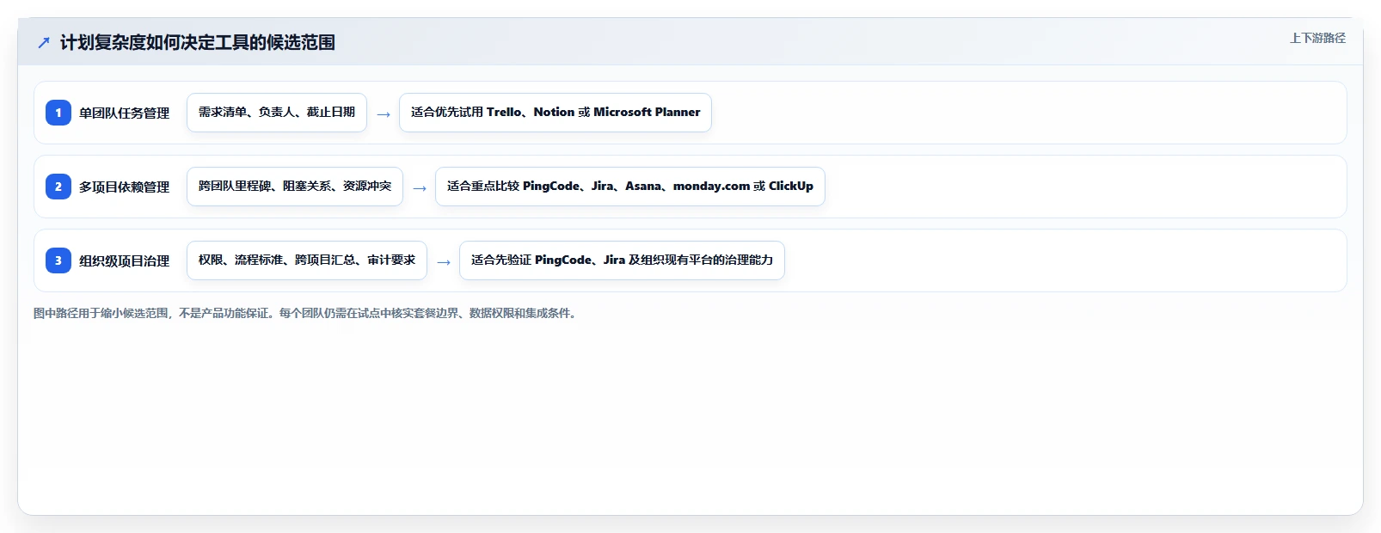Select the 跨团队里程碑、阻塞关系、资源冲突 box

[295, 187]
